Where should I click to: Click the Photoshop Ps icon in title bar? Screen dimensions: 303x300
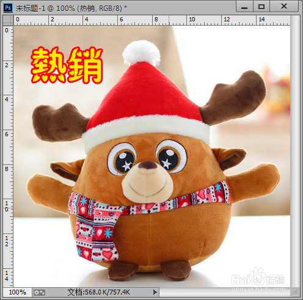(8, 8)
